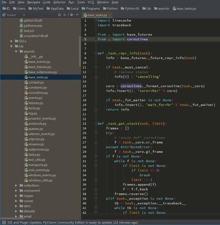Close the base_tasks.py editor tab
Screen dimensions: 220x225
point(109,15)
